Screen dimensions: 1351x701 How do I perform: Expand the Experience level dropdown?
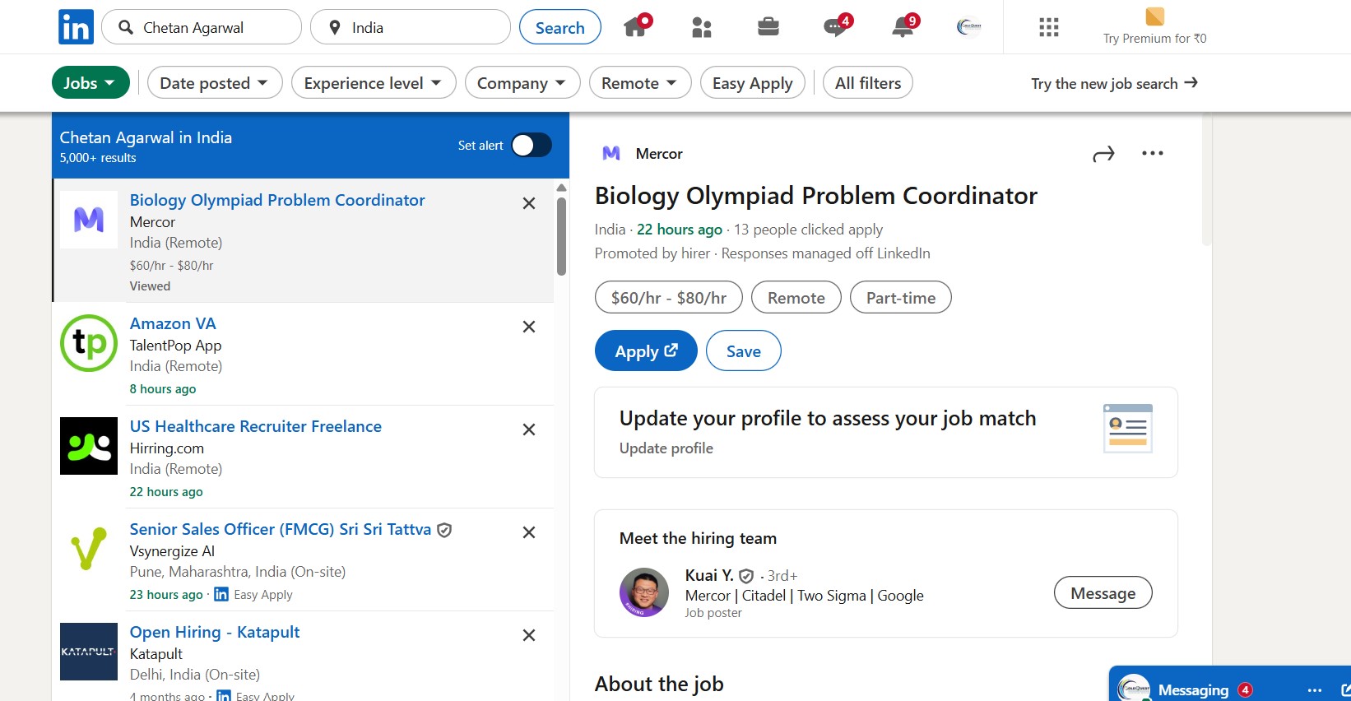373,83
